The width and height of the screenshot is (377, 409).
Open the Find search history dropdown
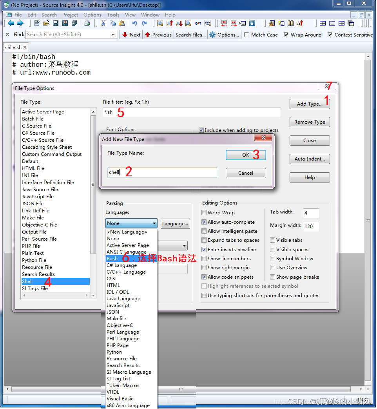coord(113,35)
